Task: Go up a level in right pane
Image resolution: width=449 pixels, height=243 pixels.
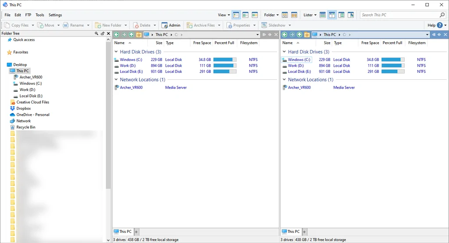Action: coord(299,35)
